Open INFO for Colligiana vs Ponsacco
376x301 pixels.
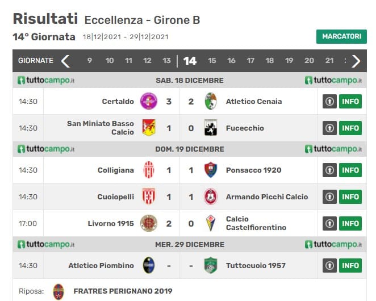[350, 170]
